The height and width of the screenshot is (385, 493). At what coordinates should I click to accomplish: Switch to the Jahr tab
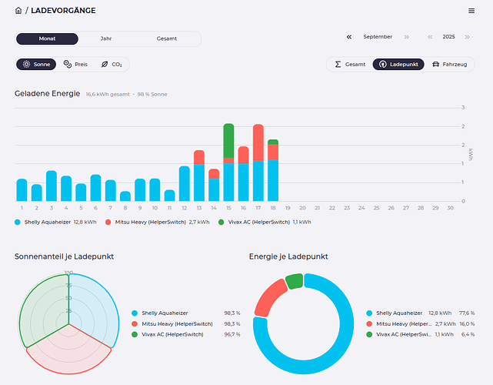pos(106,38)
